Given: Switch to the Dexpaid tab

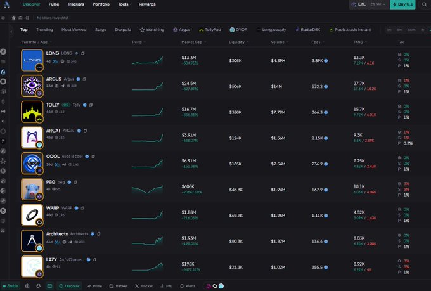Looking at the screenshot, I should [x=123, y=30].
